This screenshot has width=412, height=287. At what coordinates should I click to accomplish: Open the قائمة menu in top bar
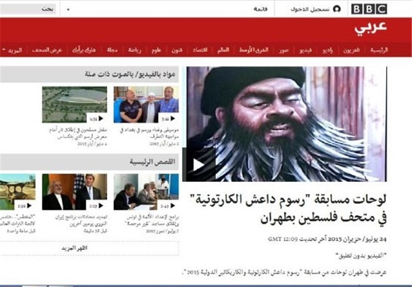pos(261,9)
